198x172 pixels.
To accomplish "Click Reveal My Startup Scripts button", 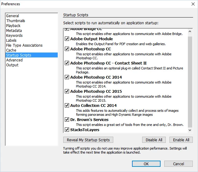I will pos(88,140).
